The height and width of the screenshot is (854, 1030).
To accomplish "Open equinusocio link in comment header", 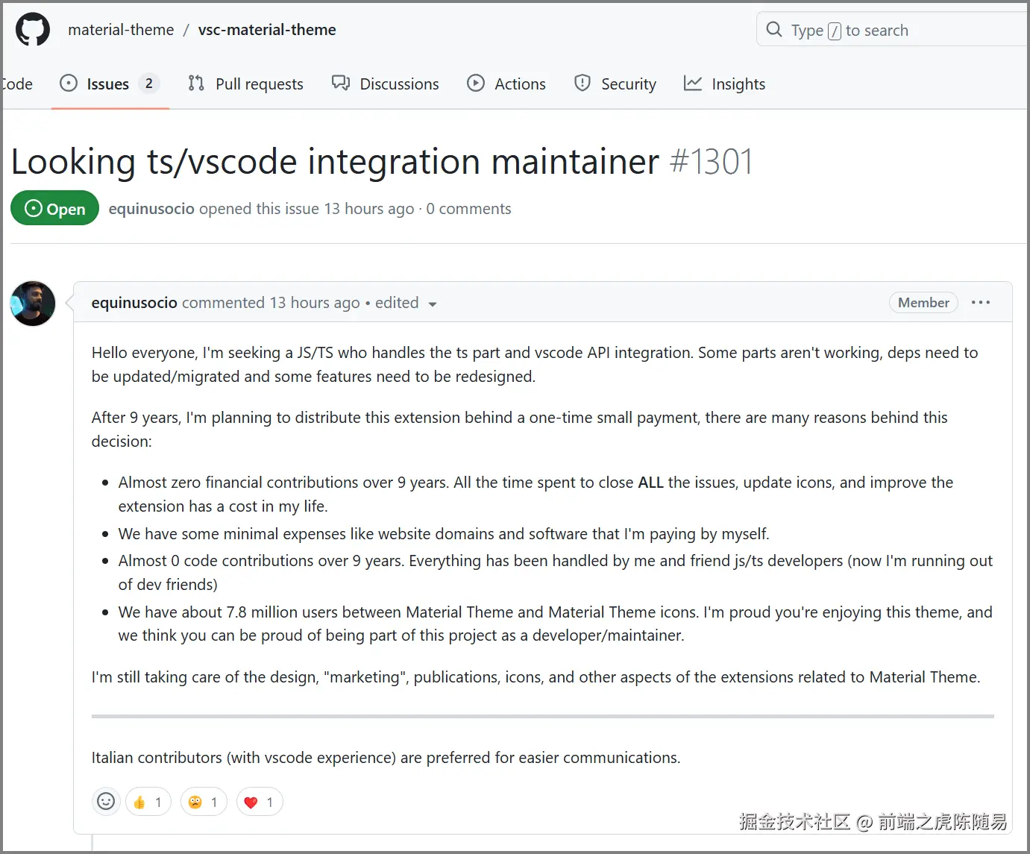I will [x=134, y=303].
